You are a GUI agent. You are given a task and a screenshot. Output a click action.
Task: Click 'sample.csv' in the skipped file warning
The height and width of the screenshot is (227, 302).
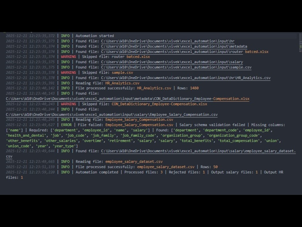pyautogui.click(x=122, y=73)
